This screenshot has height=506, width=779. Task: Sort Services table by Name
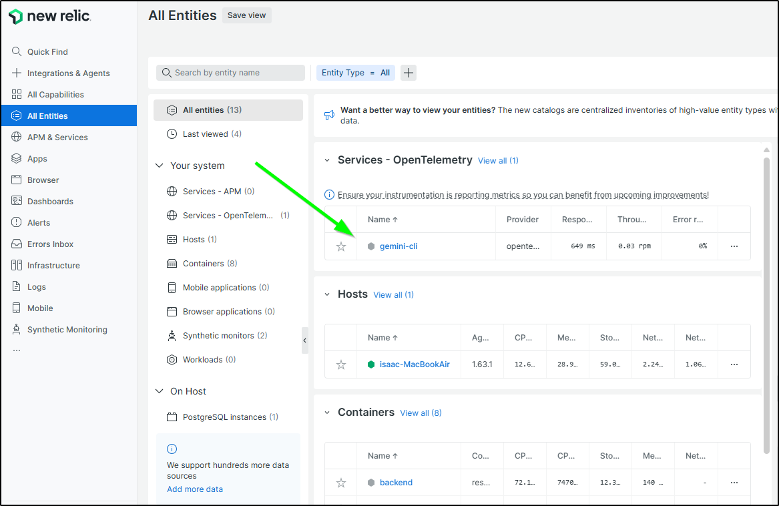pos(382,219)
